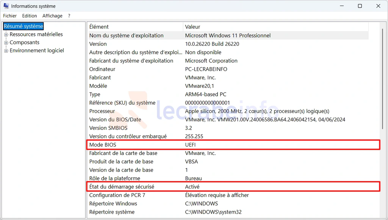Select the Processeur row
The image size is (388, 220).
[102, 111]
